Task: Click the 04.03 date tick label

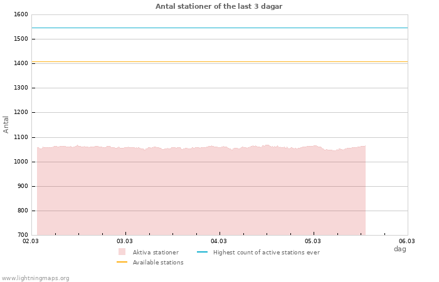Action: click(219, 241)
